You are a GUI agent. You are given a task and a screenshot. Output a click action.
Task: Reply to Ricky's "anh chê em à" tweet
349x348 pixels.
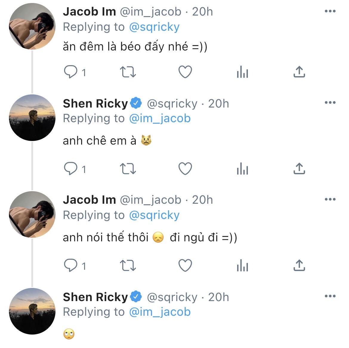point(71,169)
